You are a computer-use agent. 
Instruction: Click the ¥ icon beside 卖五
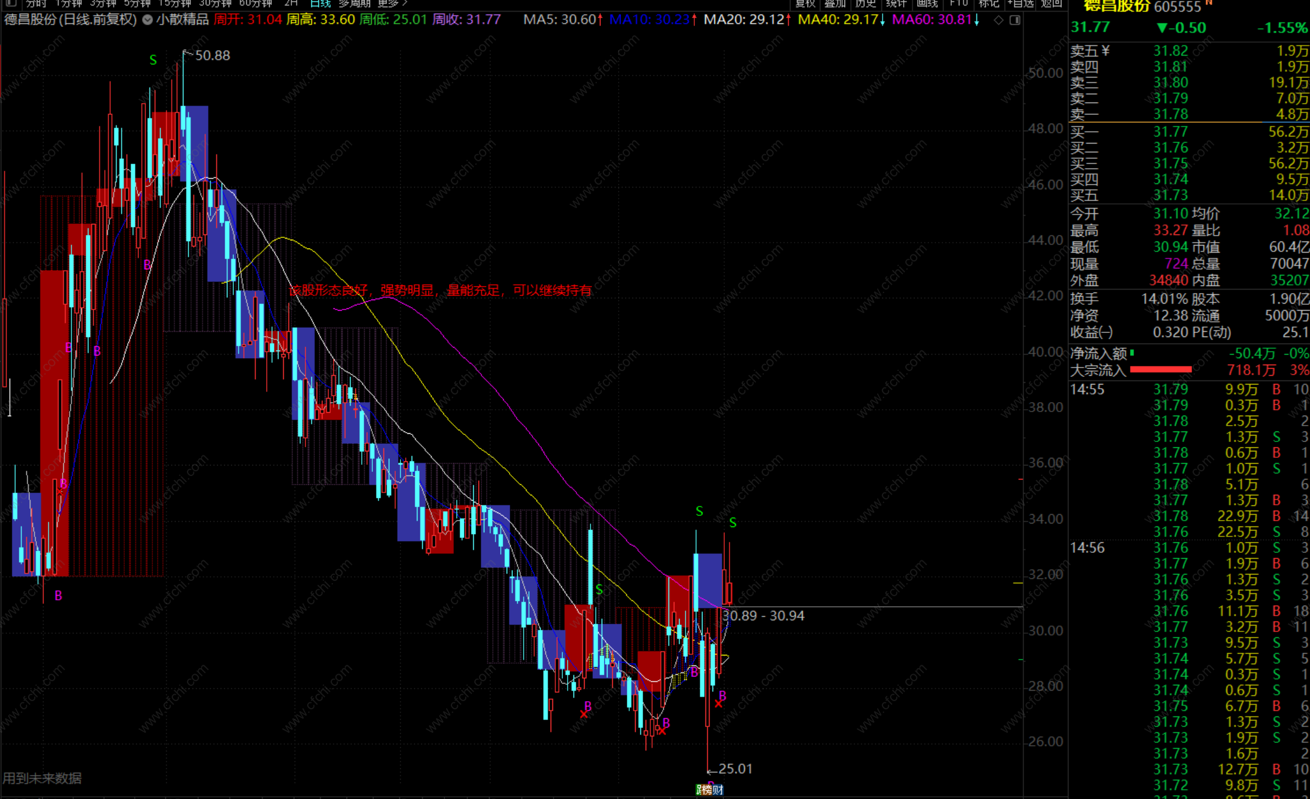(x=1105, y=51)
